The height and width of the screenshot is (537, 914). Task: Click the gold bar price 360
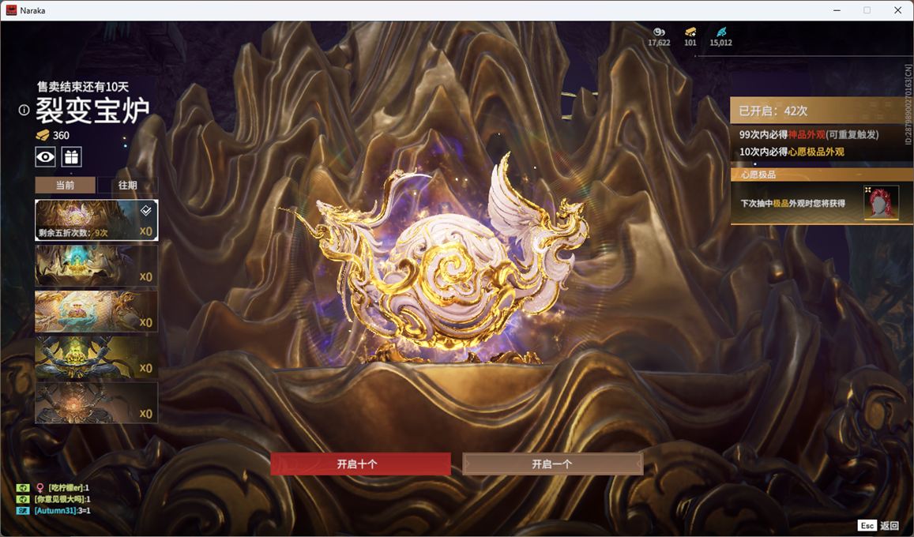53,135
